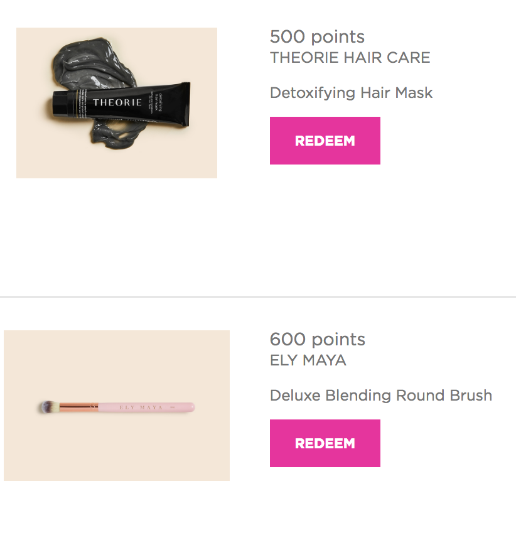This screenshot has width=516, height=540.
Task: Click the ELY MAYA brand name
Action: click(308, 360)
